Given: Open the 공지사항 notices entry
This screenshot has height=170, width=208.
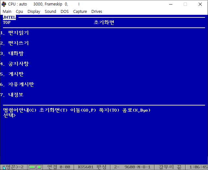Looking at the screenshot, I should (18, 64).
